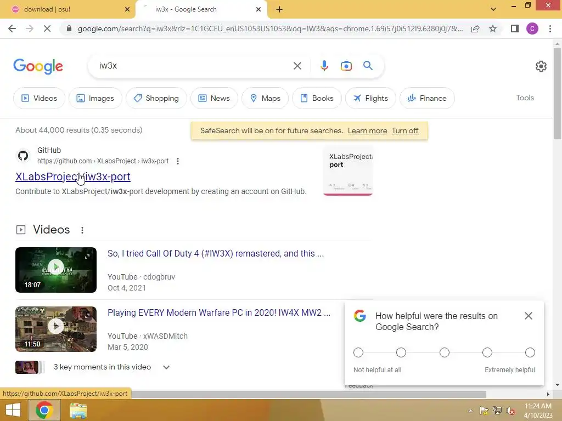Image resolution: width=562 pixels, height=421 pixels.
Task: Open the 'So, I tried Call Of Duty 4' video link
Action: pyautogui.click(x=215, y=253)
